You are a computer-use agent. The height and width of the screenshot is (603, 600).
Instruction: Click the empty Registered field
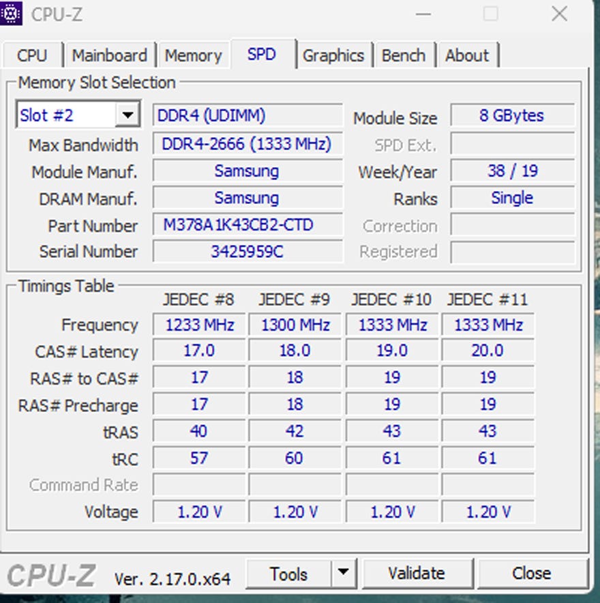512,252
